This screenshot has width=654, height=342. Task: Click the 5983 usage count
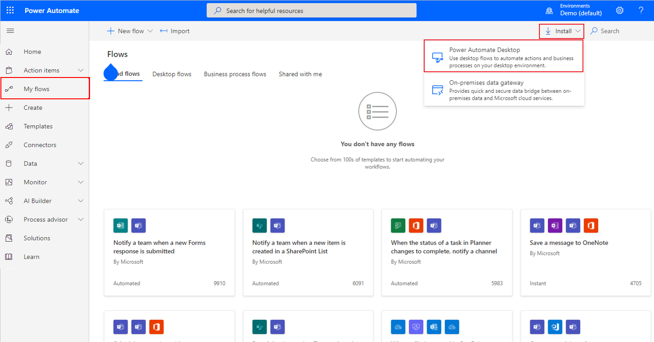(497, 283)
